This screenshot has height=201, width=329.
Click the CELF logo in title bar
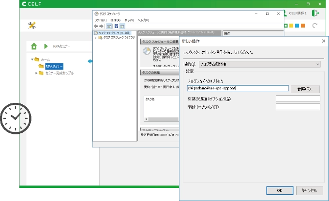tap(31, 4)
